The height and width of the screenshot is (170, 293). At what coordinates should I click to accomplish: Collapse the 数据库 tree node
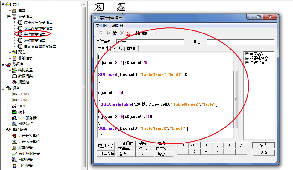(3, 64)
